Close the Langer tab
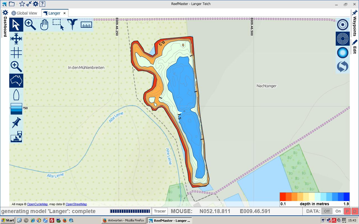 point(65,13)
